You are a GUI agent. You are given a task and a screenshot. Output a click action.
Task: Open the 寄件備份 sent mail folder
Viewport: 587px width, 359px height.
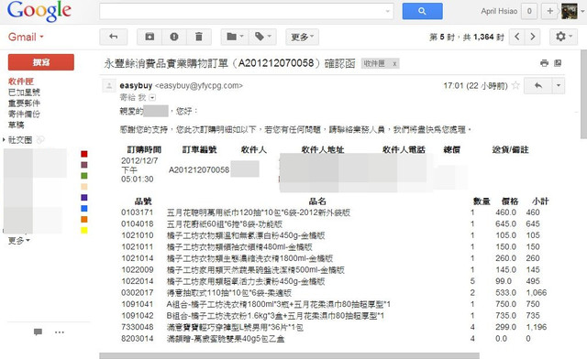tap(24, 114)
